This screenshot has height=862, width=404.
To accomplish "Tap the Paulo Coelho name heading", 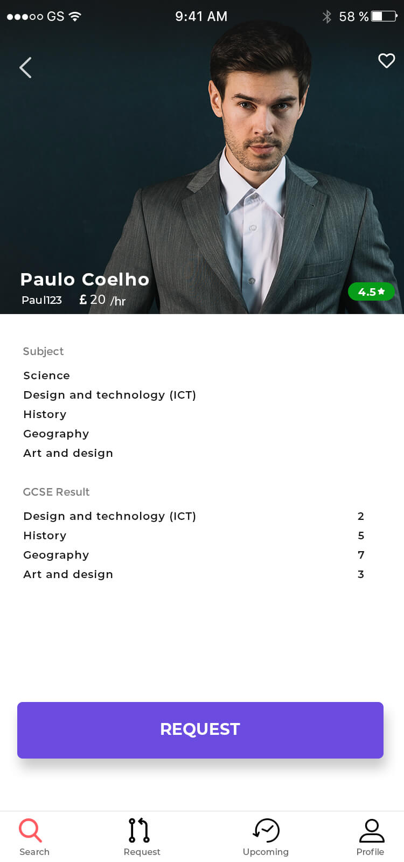I will (x=85, y=279).
